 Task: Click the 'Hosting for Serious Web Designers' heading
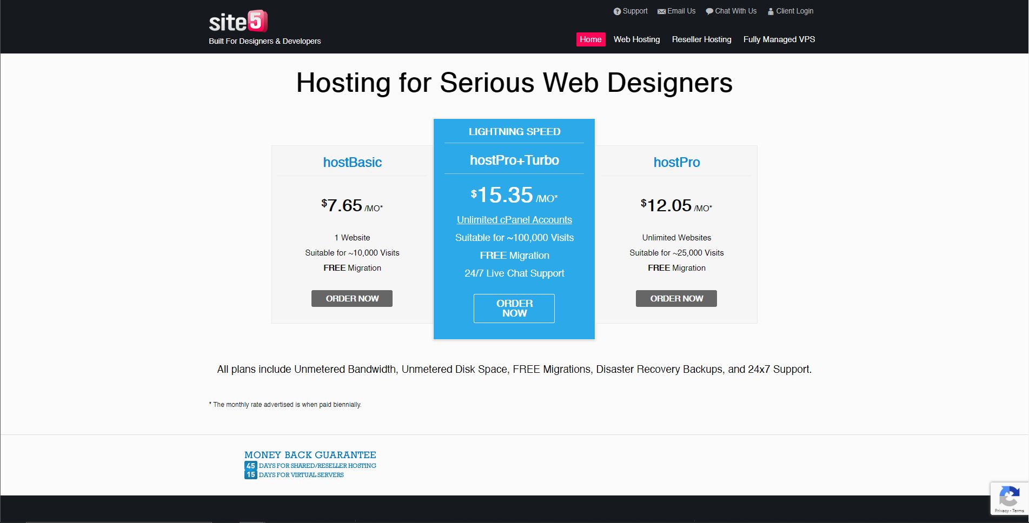pyautogui.click(x=514, y=83)
